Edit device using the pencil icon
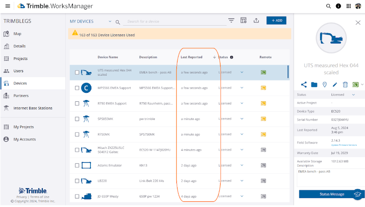This screenshot has width=365, height=207. tap(335, 85)
